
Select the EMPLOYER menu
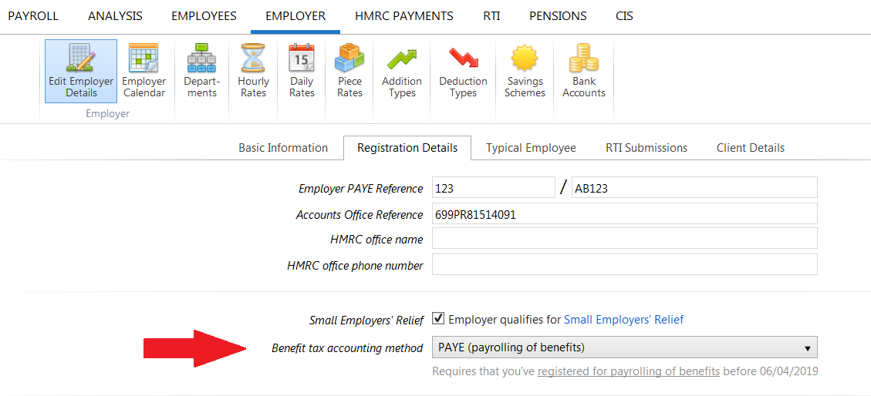click(295, 16)
